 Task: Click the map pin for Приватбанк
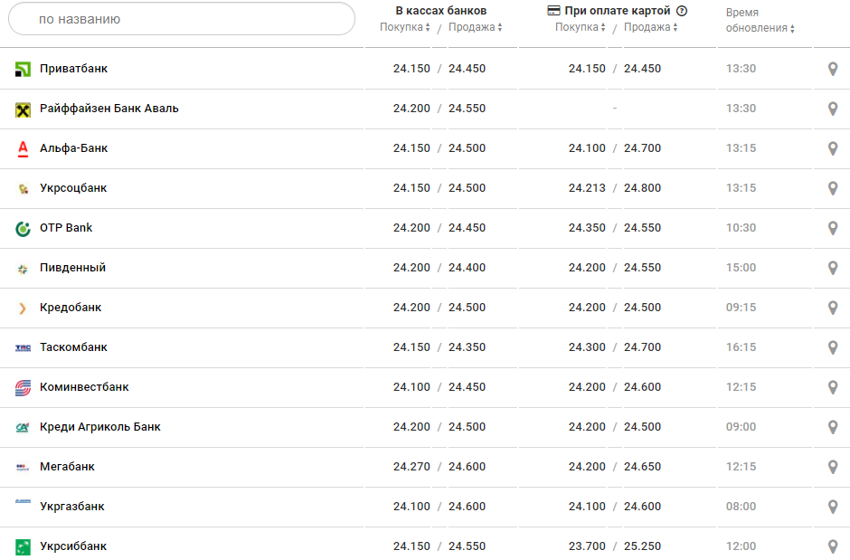833,69
